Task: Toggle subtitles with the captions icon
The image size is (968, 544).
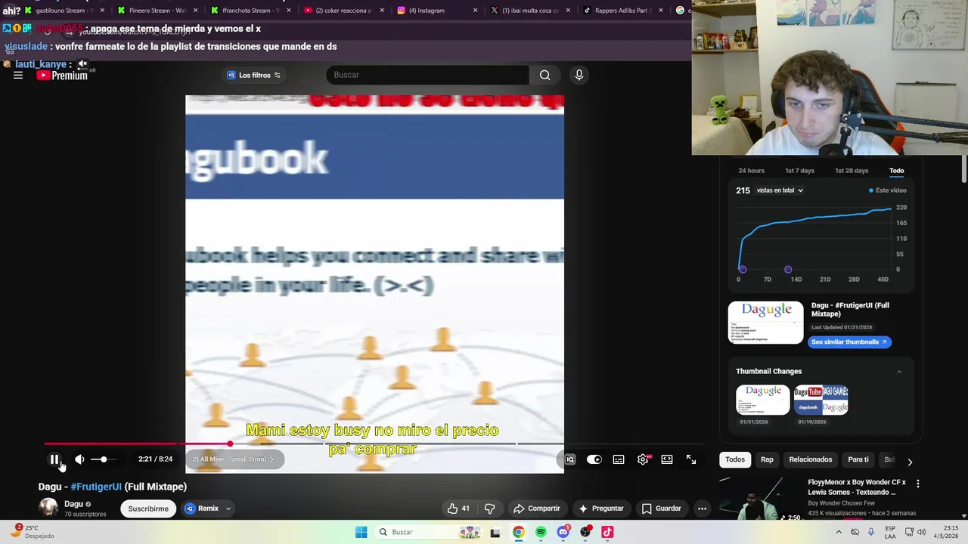Action: [x=619, y=459]
